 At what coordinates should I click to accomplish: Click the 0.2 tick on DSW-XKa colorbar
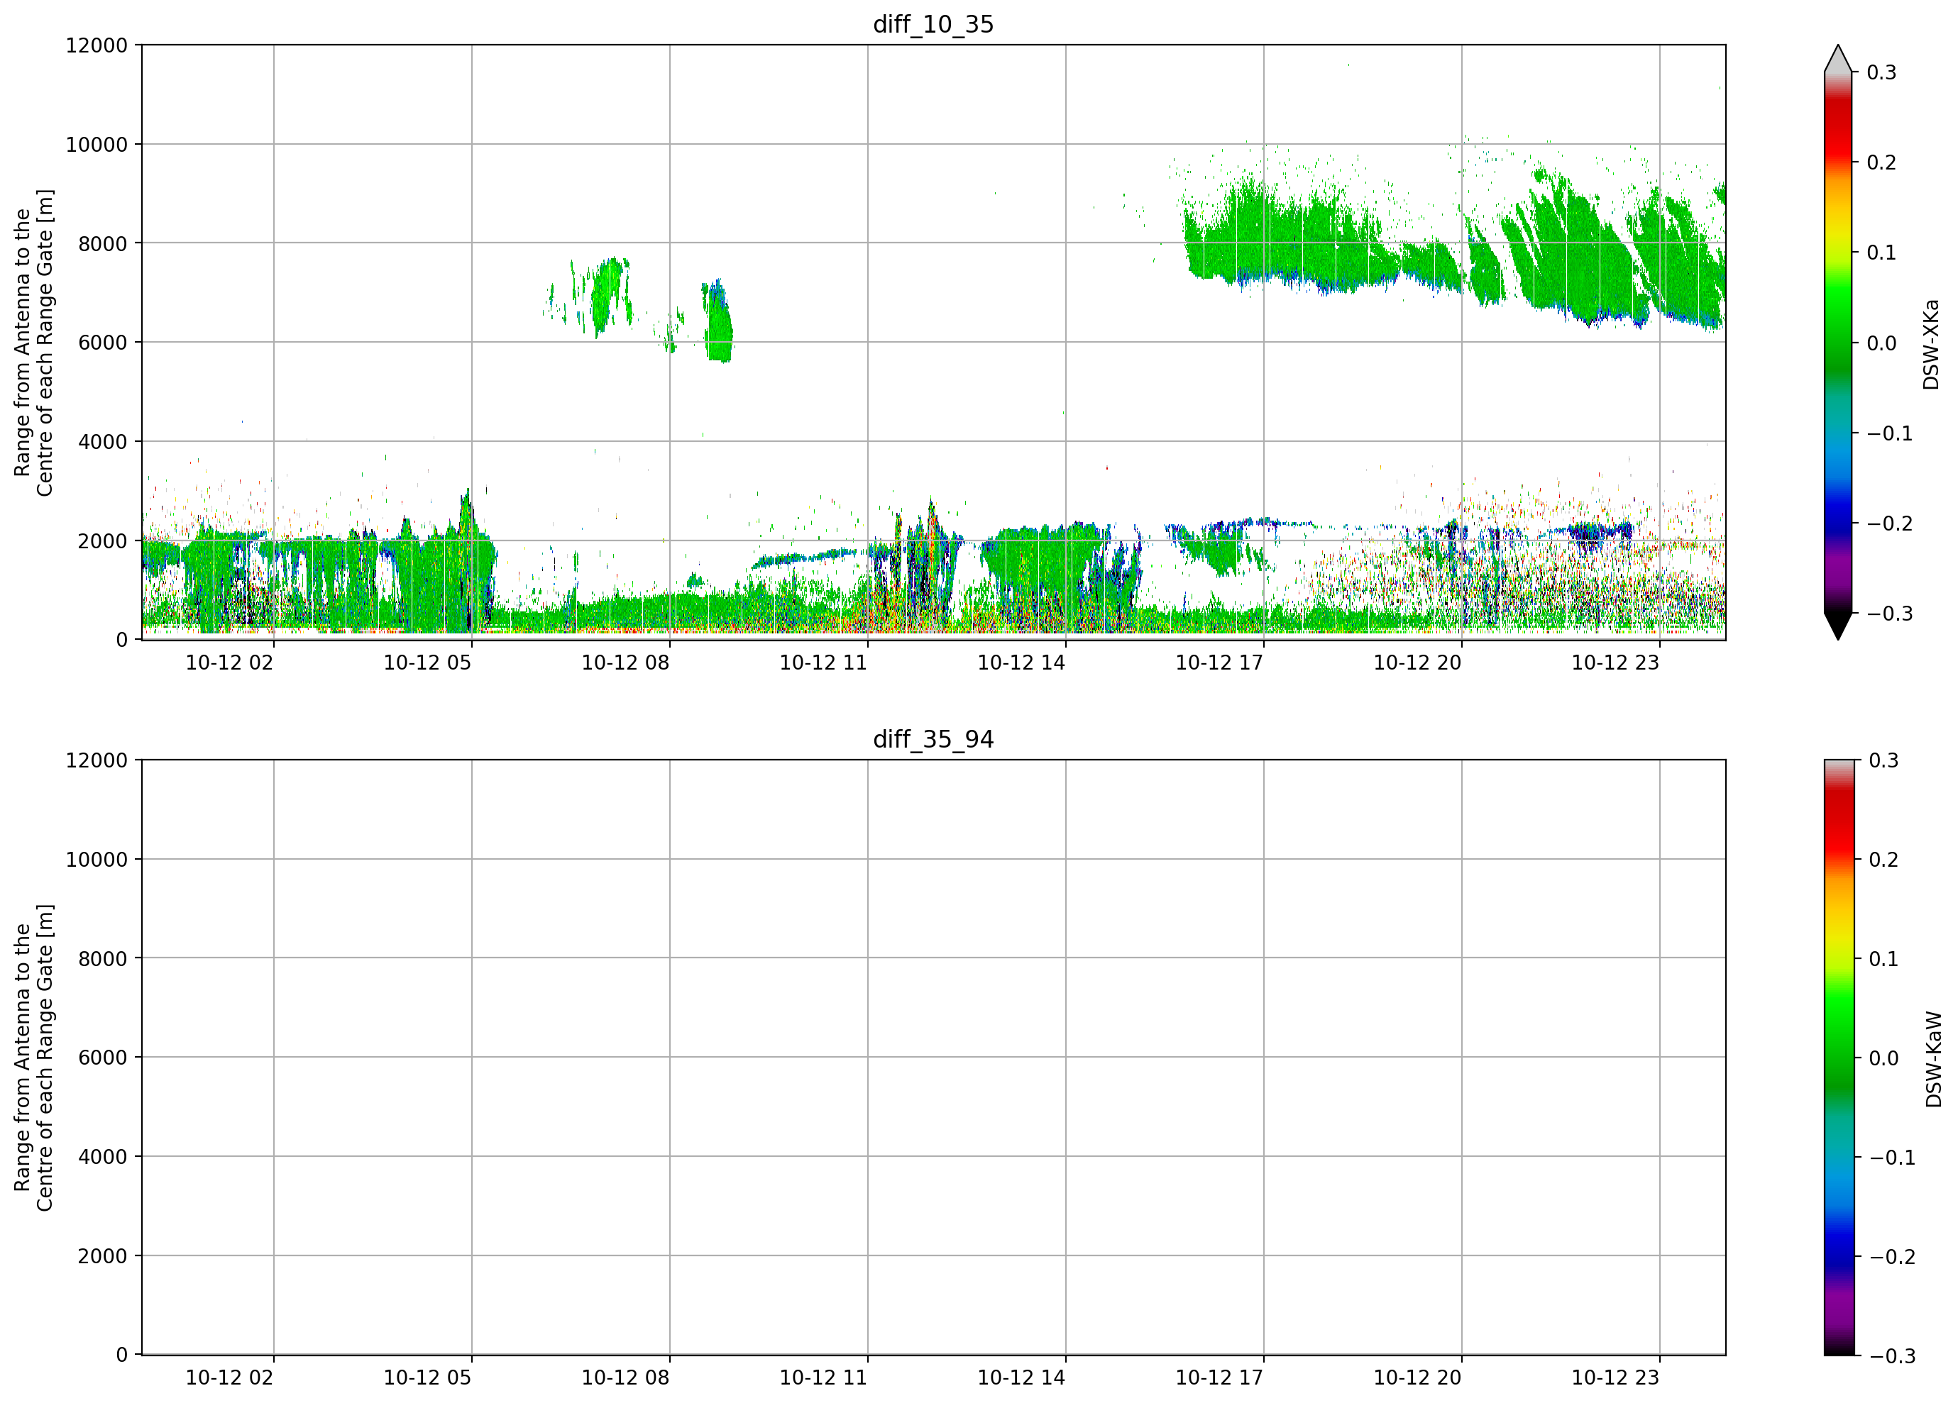(x=1881, y=163)
